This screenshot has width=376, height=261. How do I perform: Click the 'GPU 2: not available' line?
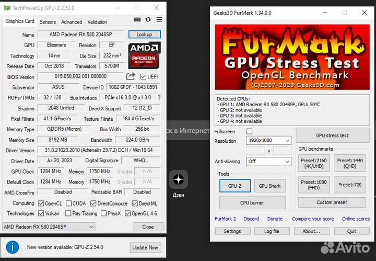coord(239,110)
